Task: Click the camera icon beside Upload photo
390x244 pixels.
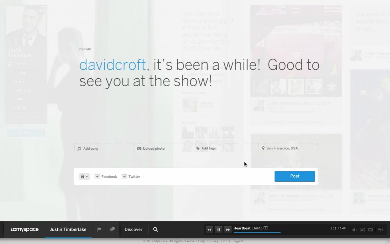Action: tap(139, 149)
